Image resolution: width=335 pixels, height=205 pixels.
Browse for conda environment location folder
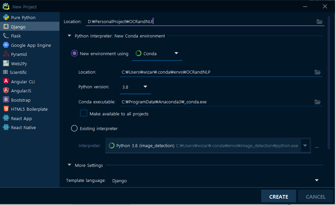pos(318,72)
